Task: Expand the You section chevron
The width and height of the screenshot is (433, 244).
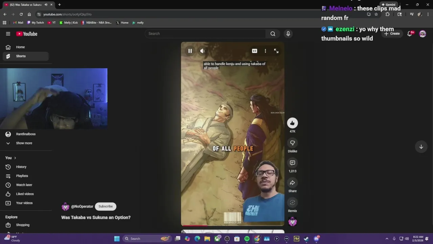Action: coord(15,158)
